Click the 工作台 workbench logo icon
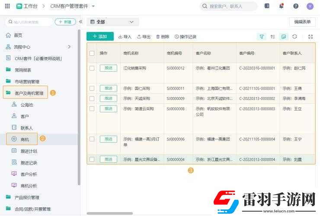The height and width of the screenshot is (216, 320). pos(19,6)
